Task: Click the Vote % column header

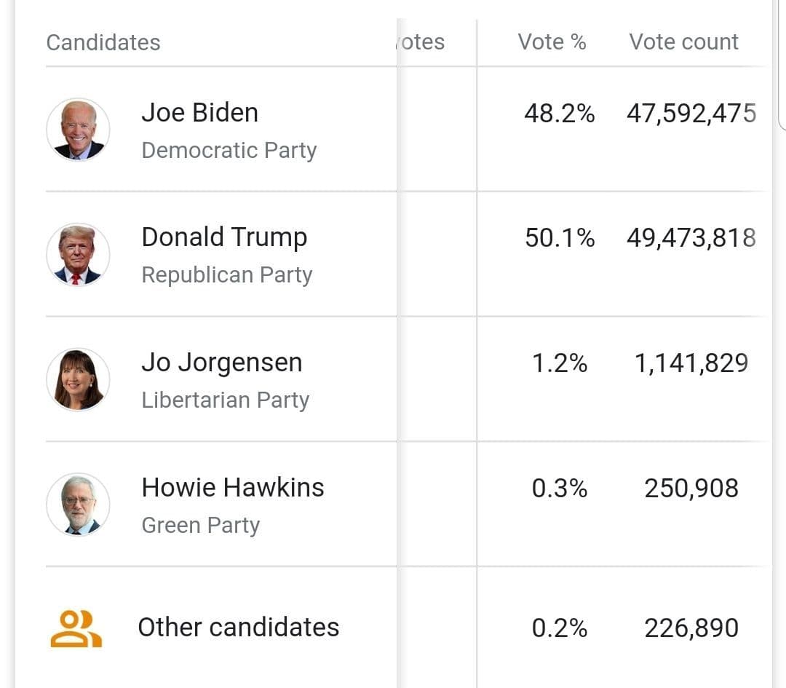Action: click(552, 41)
